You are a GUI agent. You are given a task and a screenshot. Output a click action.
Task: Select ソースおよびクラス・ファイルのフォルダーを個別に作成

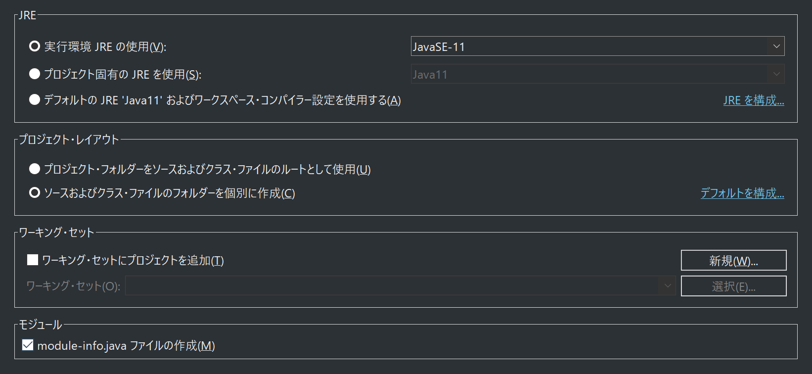[x=34, y=192]
